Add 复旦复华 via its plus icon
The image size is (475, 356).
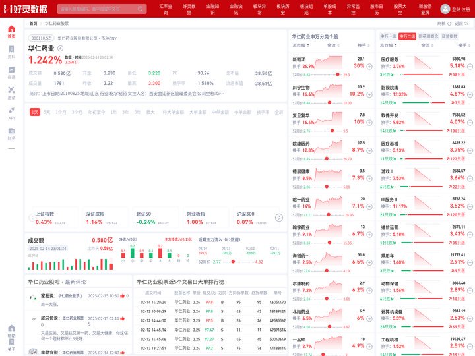[x=369, y=123]
